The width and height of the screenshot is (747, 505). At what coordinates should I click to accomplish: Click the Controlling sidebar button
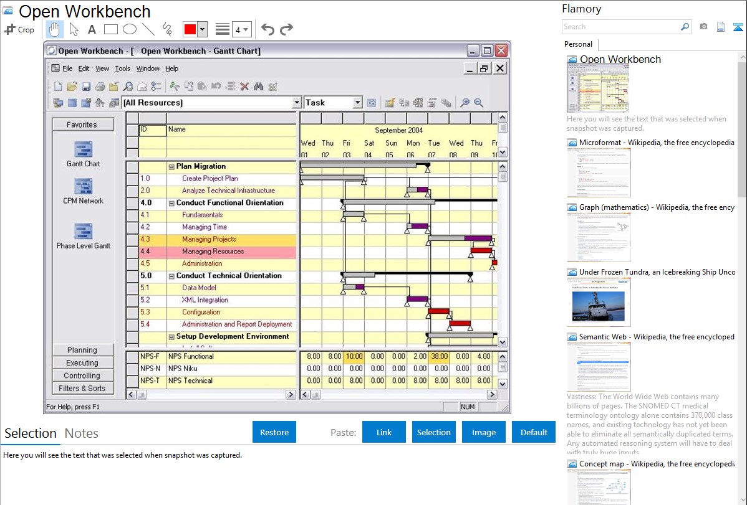(x=83, y=375)
